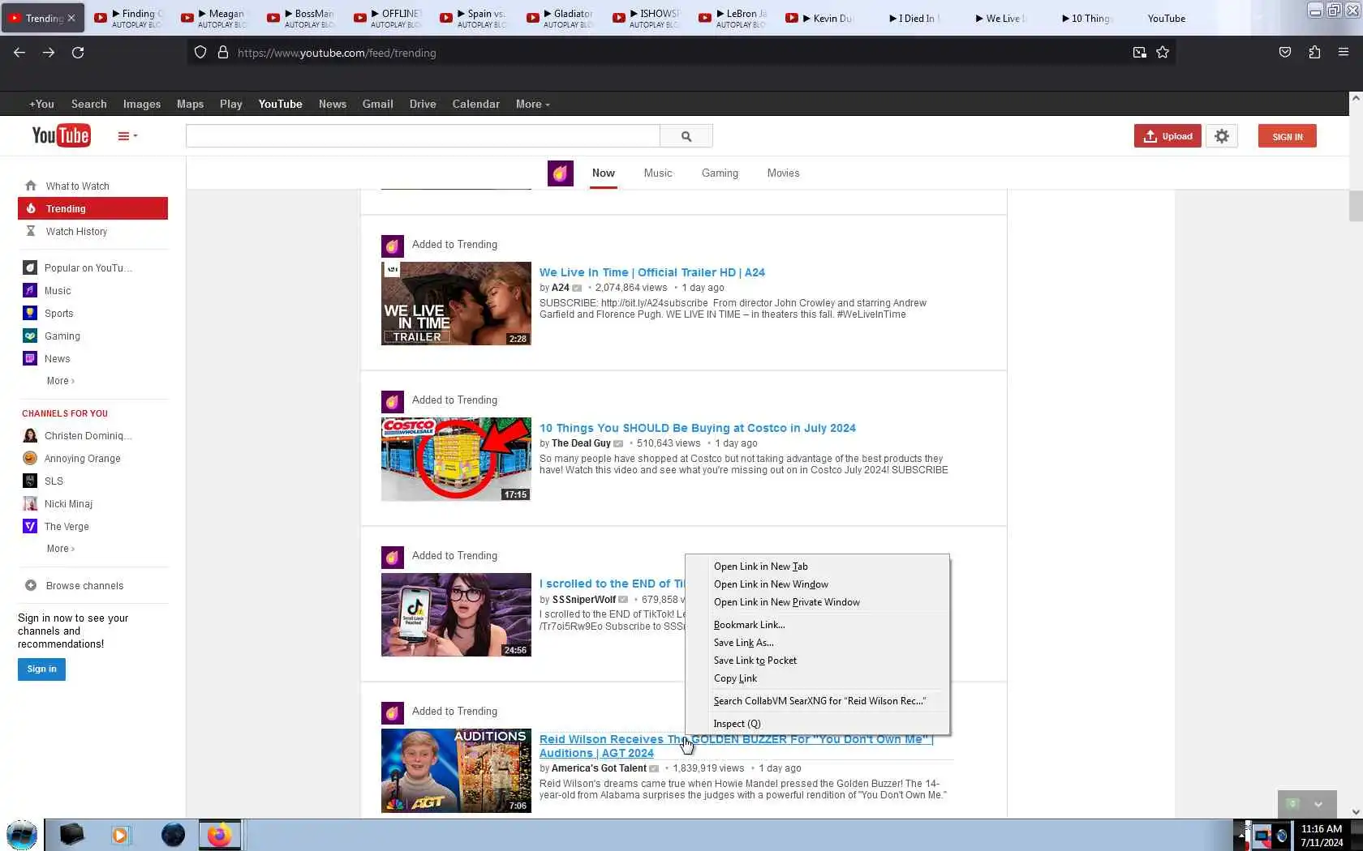
Task: Choose Bookmark Link from the context menu
Action: click(x=817, y=625)
